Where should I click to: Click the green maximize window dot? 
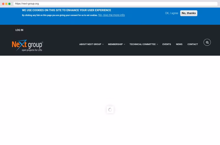pos(9,4)
